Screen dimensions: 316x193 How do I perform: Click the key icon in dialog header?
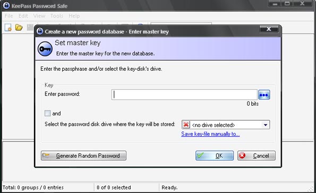click(45, 49)
